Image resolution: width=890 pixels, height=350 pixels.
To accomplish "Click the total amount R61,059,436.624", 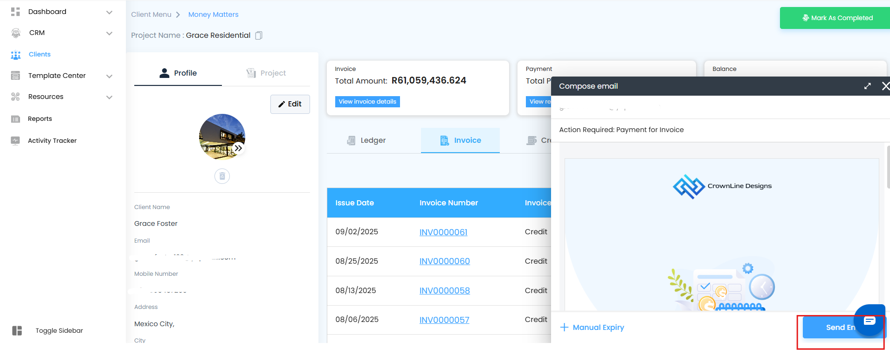I will click(429, 81).
